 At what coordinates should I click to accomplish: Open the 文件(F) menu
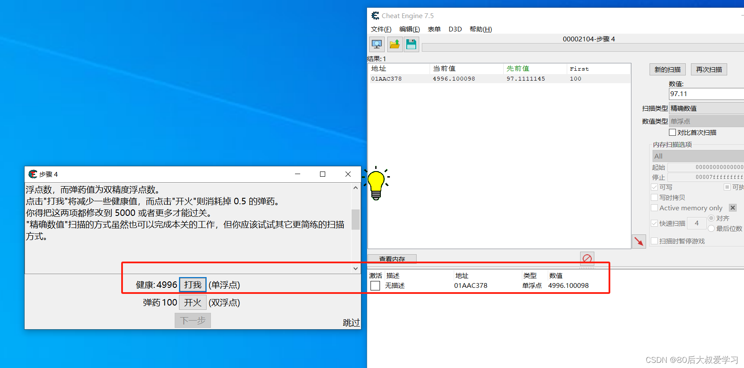pos(381,29)
